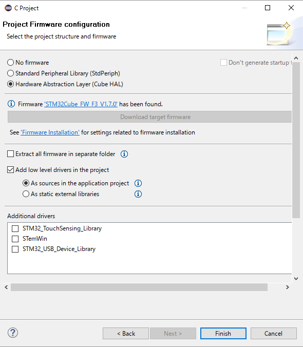
Task: Click the info icon next to Firmware found
Action: [x=11, y=104]
